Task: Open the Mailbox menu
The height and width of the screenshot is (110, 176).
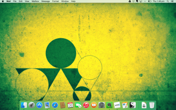Action: (35, 1)
